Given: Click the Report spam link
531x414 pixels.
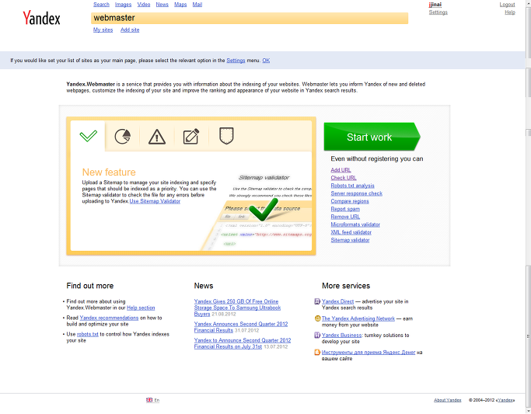Looking at the screenshot, I should [345, 209].
